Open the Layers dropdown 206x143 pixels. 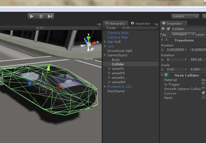pos(185,17)
